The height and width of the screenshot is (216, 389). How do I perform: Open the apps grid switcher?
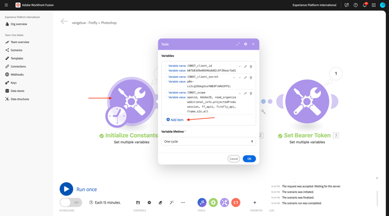(373, 5)
